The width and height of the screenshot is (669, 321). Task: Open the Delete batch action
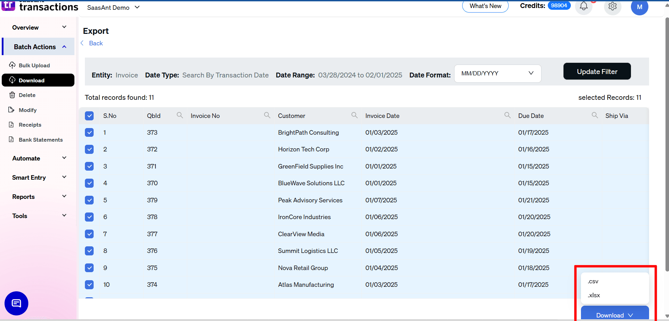pos(27,95)
